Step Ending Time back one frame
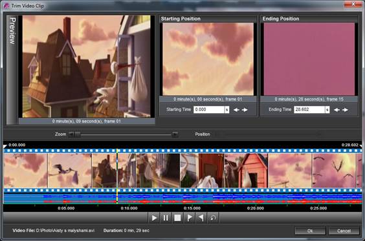 coord(337,110)
